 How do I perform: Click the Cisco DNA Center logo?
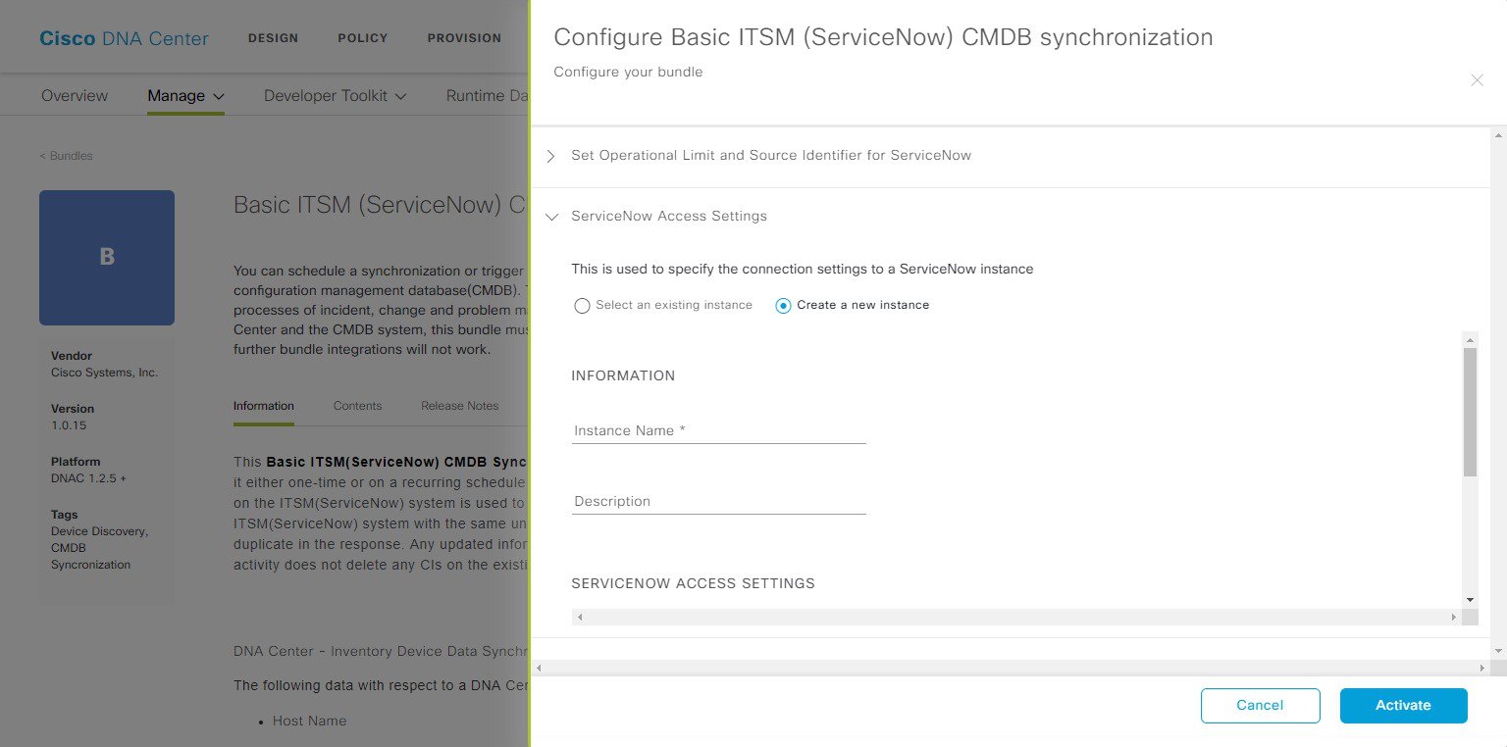tap(124, 38)
